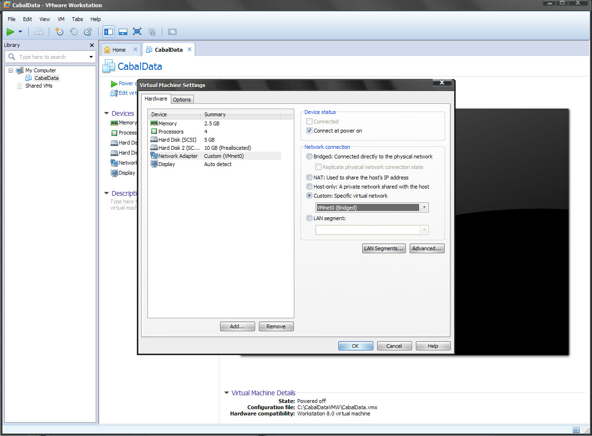Click Cancel in Virtual Machine Settings
The image size is (592, 436).
tap(394, 346)
